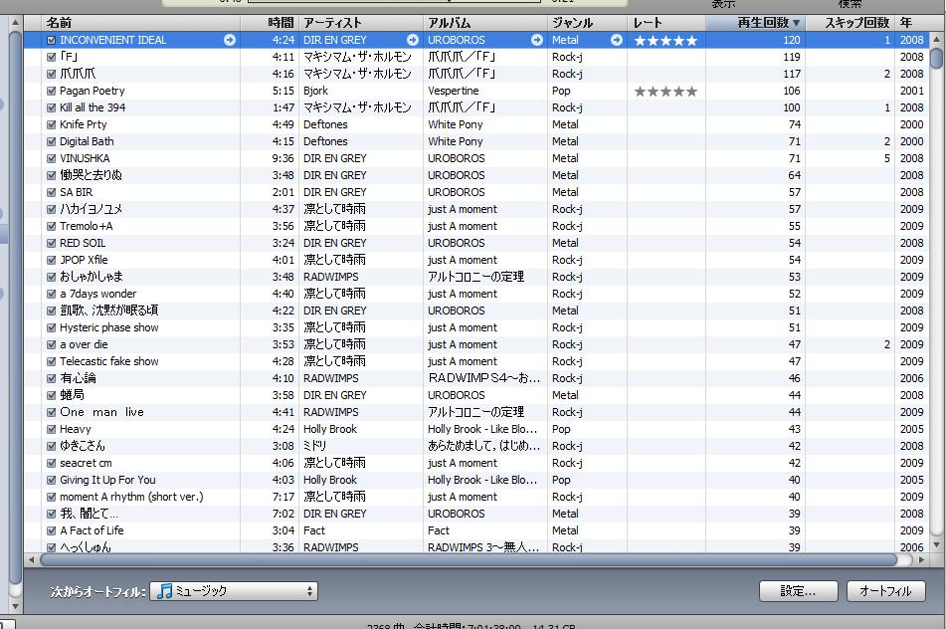Click White Pony album in Knife Prty row
This screenshot has width=946, height=629.
(x=456, y=125)
